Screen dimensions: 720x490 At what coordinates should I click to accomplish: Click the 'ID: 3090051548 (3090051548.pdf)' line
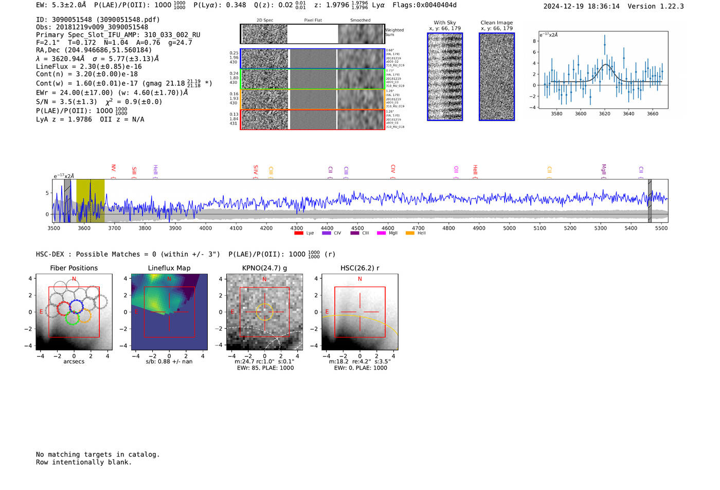pos(98,20)
